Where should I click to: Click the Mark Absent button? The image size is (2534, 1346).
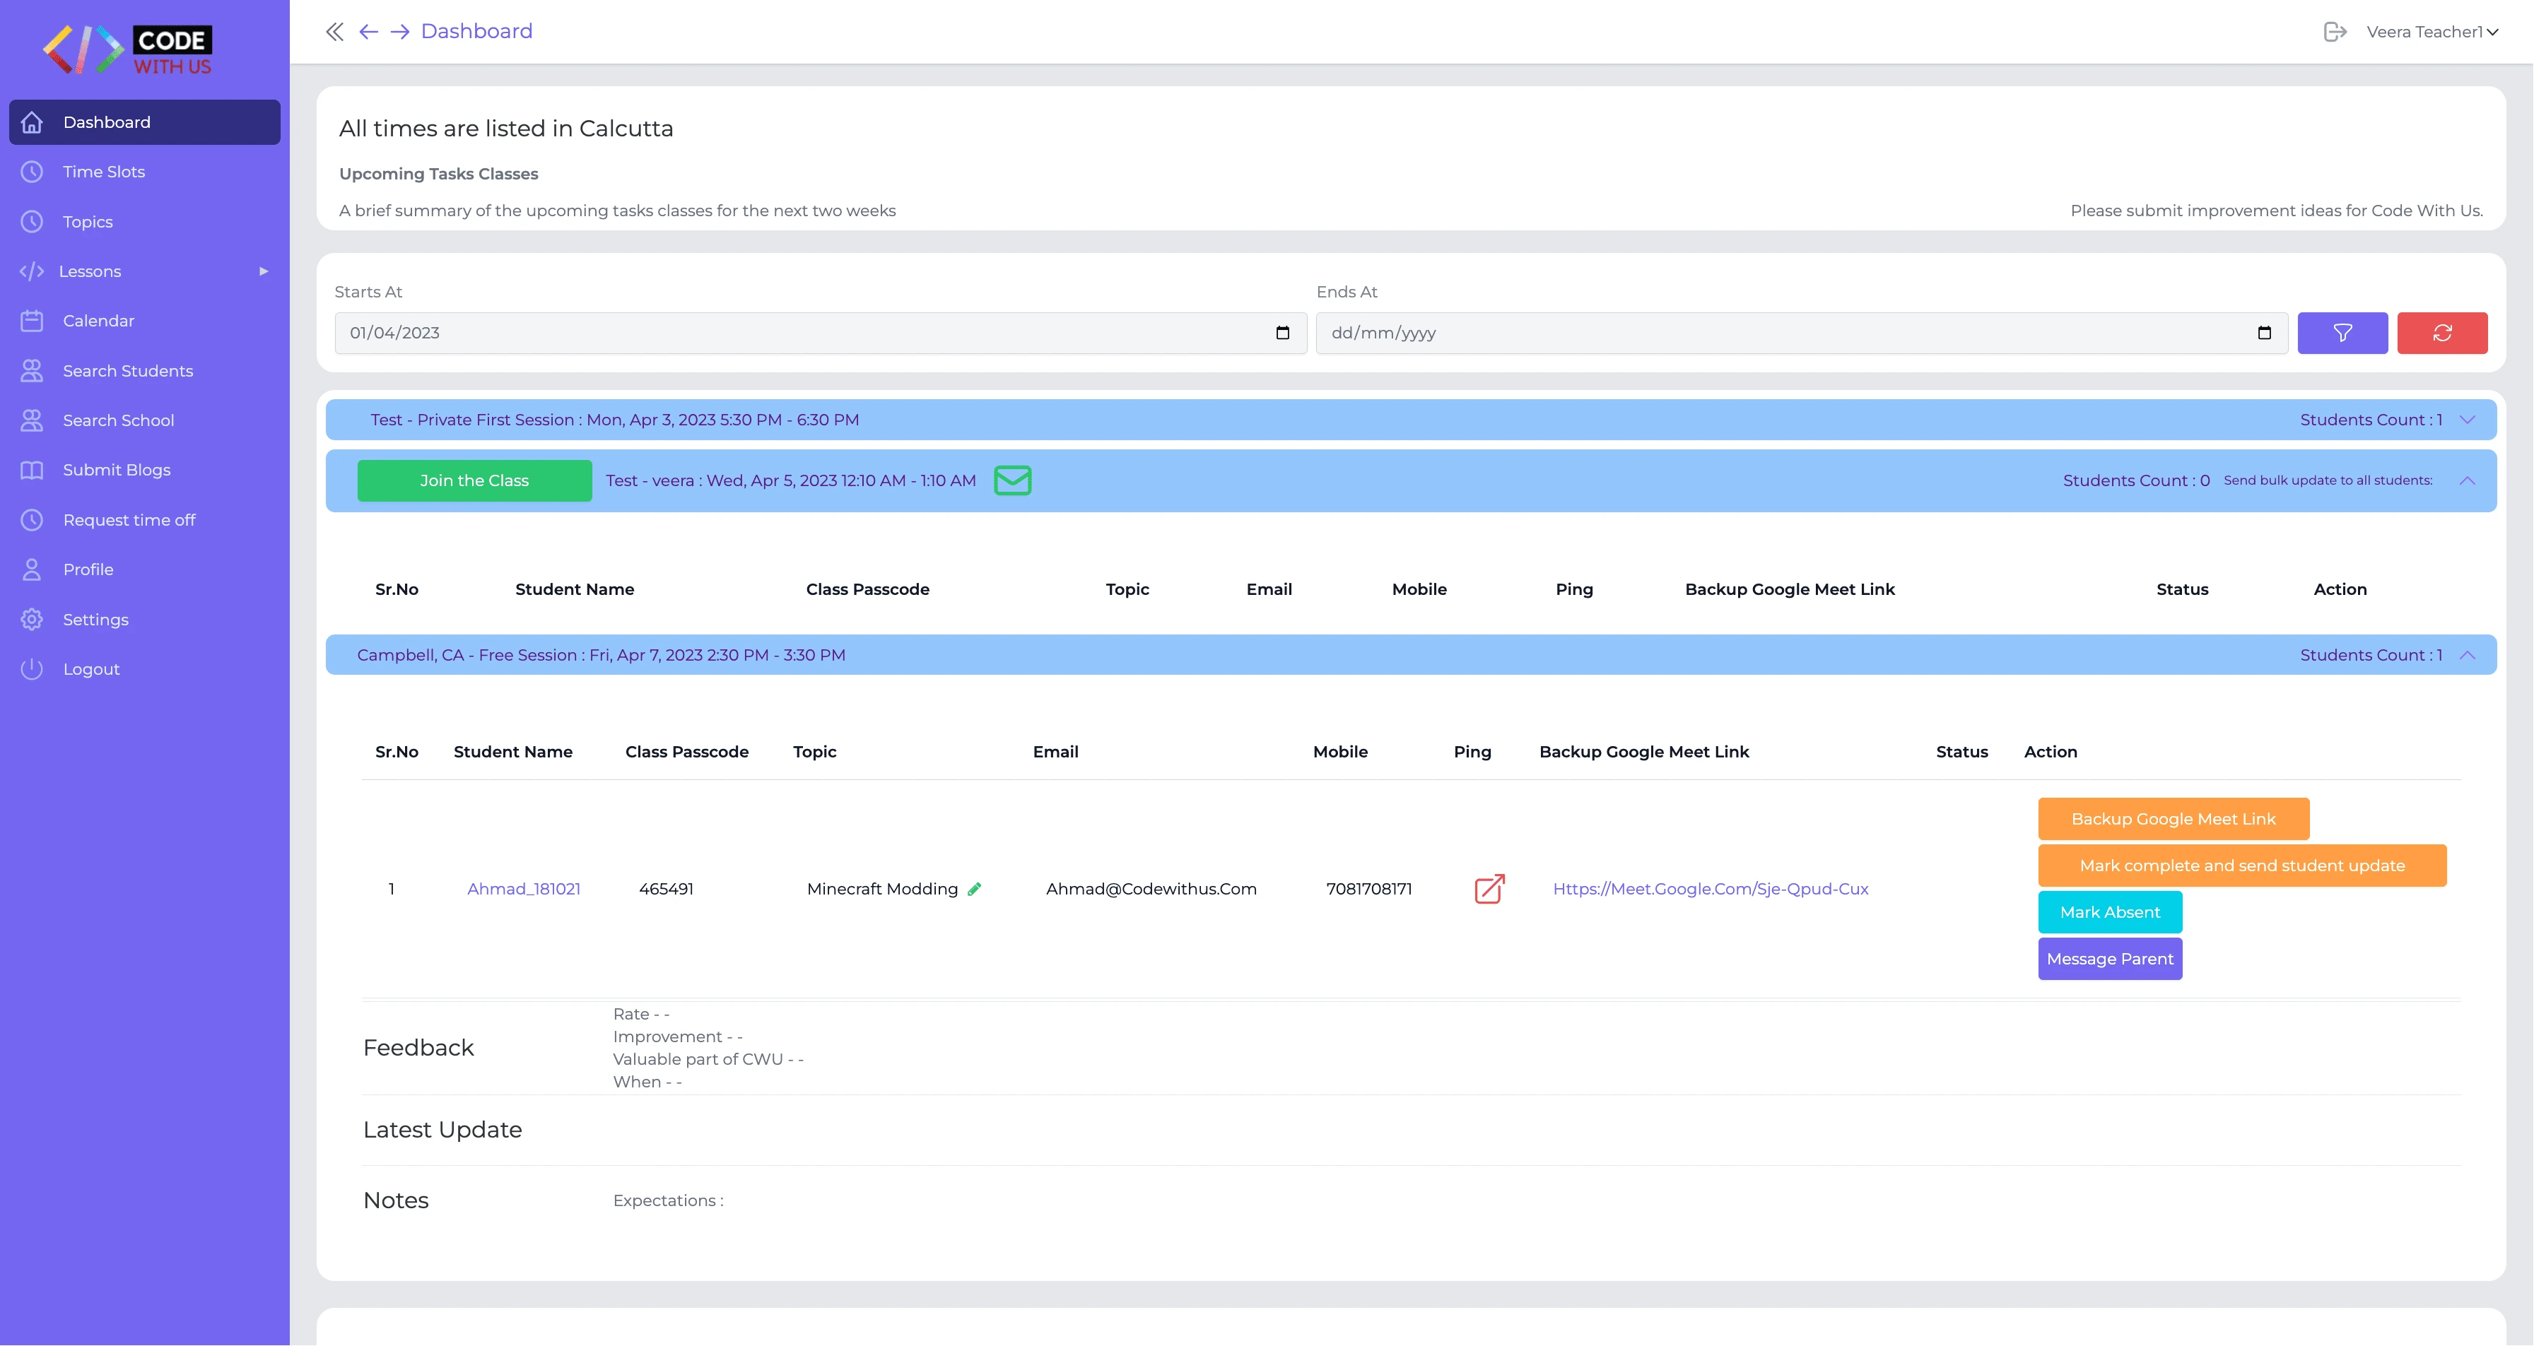(x=2110, y=912)
